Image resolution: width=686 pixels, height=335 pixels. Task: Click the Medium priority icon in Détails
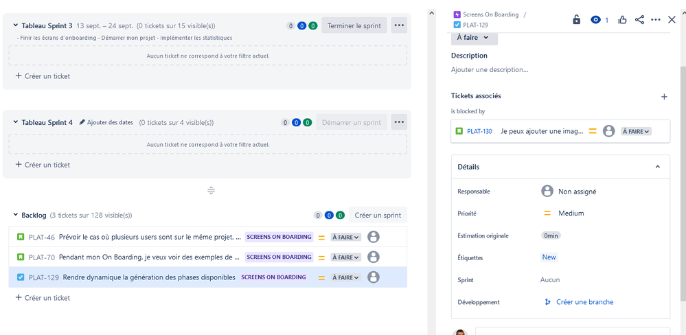click(547, 213)
